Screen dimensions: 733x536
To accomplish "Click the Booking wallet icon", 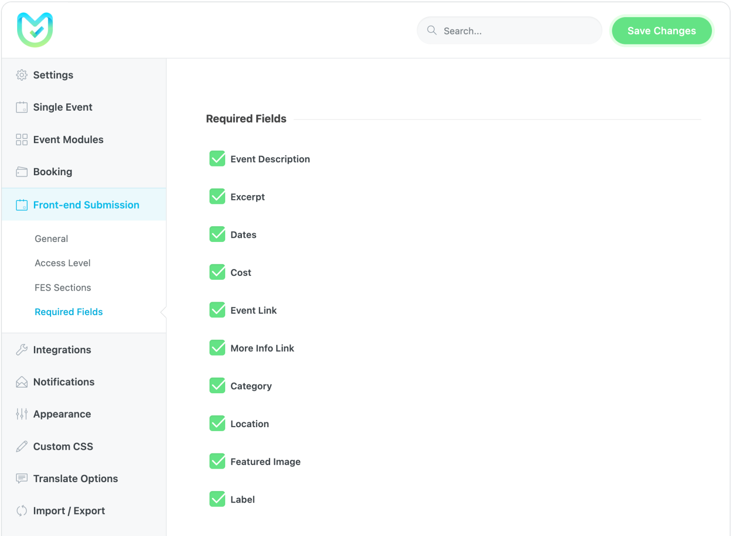I will tap(21, 172).
